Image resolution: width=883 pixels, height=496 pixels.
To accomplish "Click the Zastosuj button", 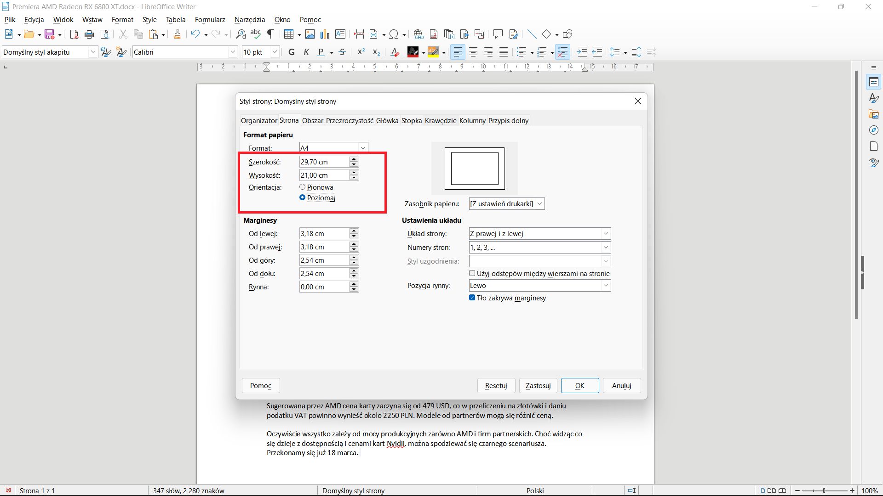I will click(538, 386).
